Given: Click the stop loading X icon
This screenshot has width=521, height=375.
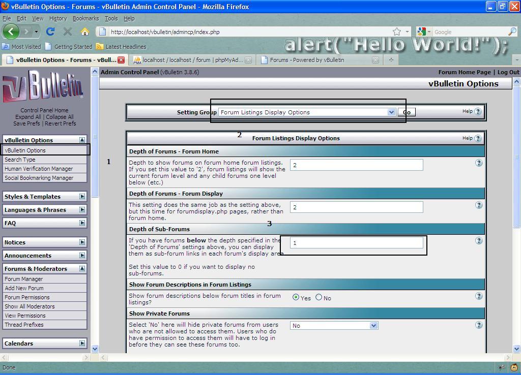Looking at the screenshot, I should [x=68, y=32].
